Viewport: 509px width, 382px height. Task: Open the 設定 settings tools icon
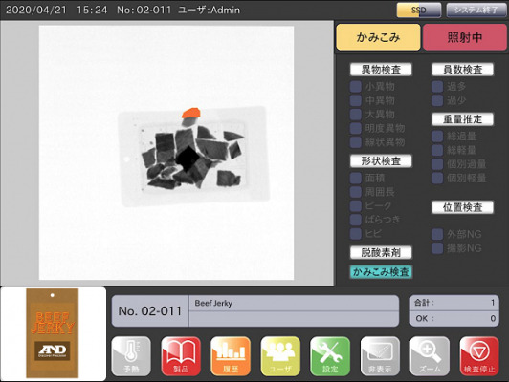click(x=330, y=356)
